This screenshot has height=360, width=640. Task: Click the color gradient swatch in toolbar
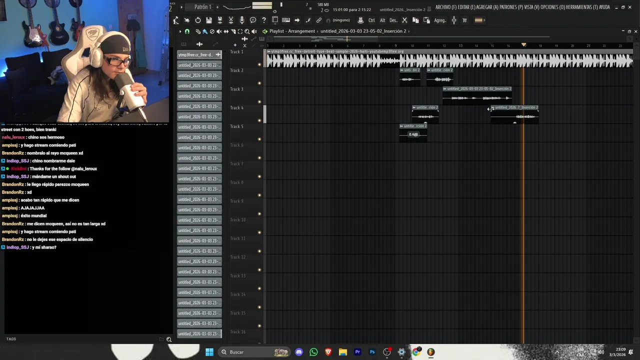478,20
